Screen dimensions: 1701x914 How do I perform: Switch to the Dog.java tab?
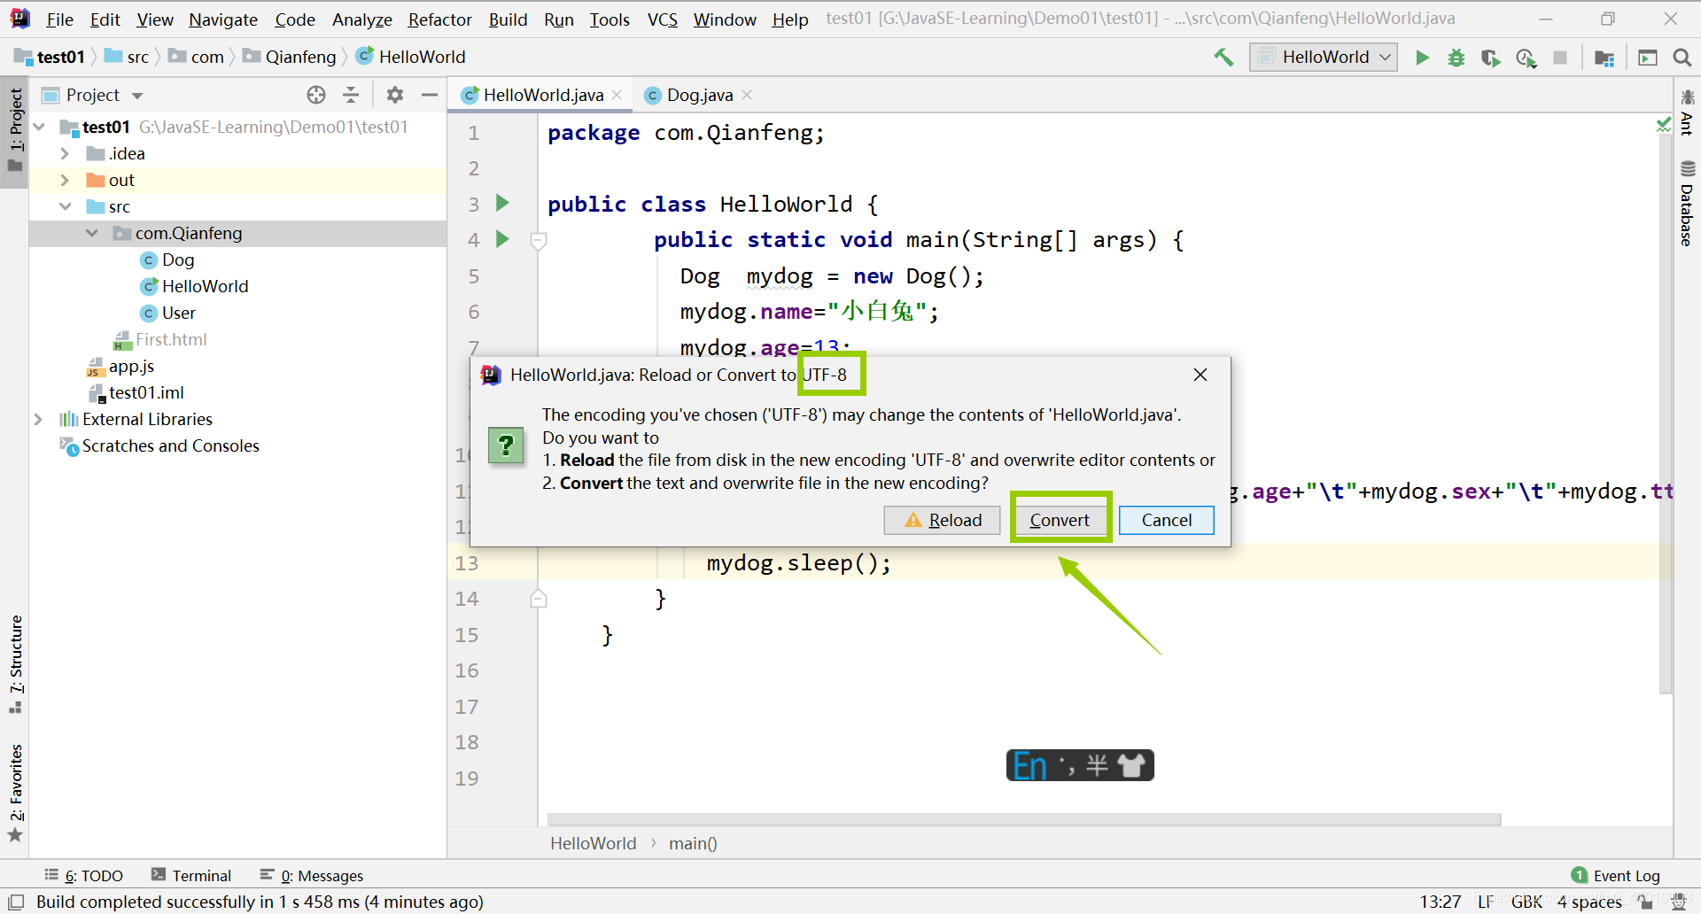699,95
